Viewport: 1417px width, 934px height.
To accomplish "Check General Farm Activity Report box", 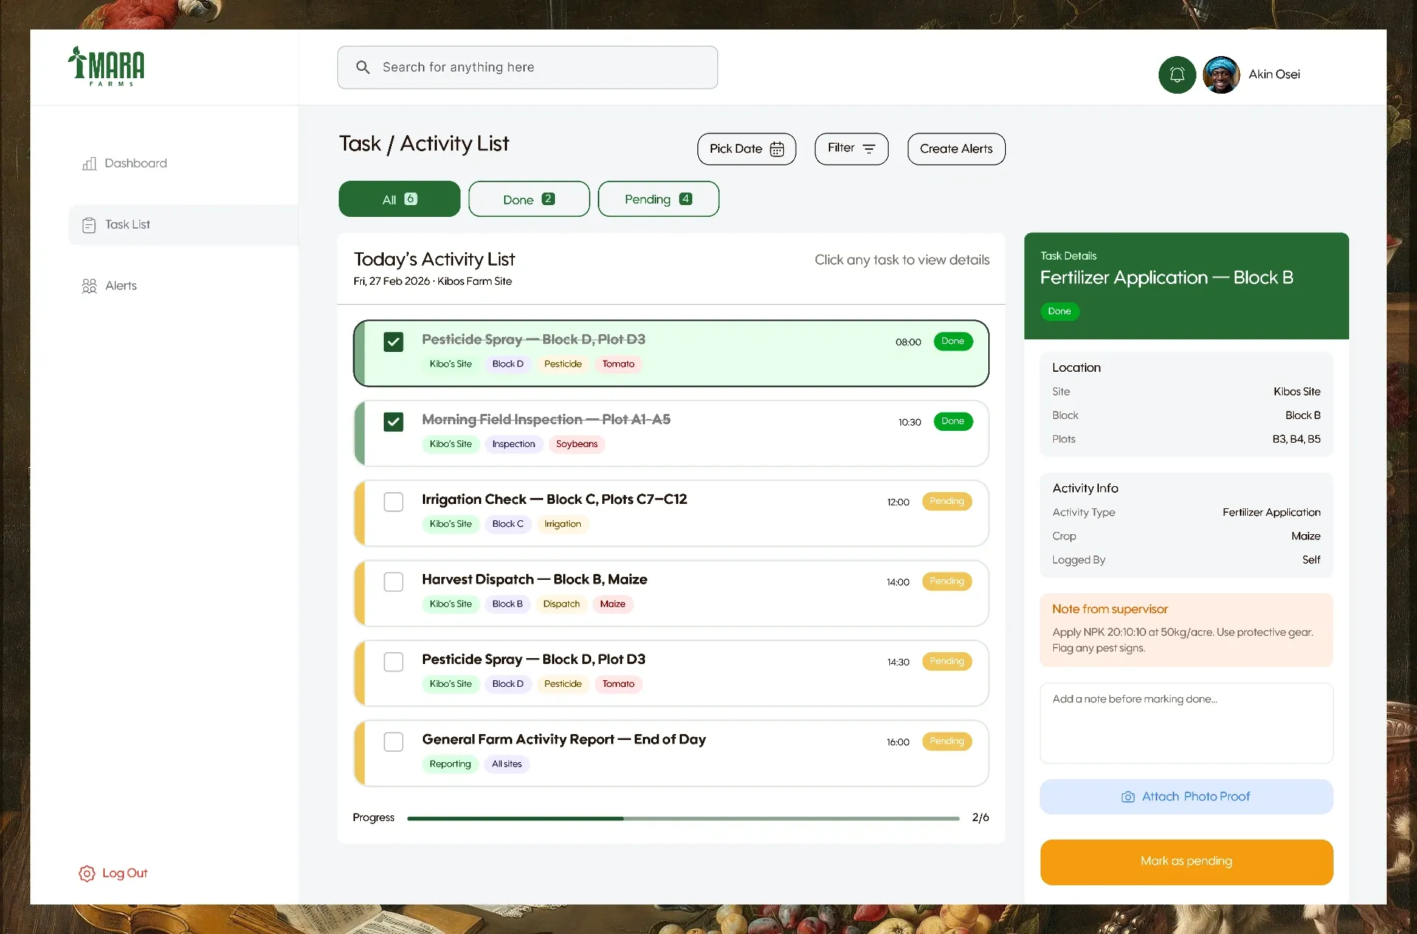I will click(393, 741).
